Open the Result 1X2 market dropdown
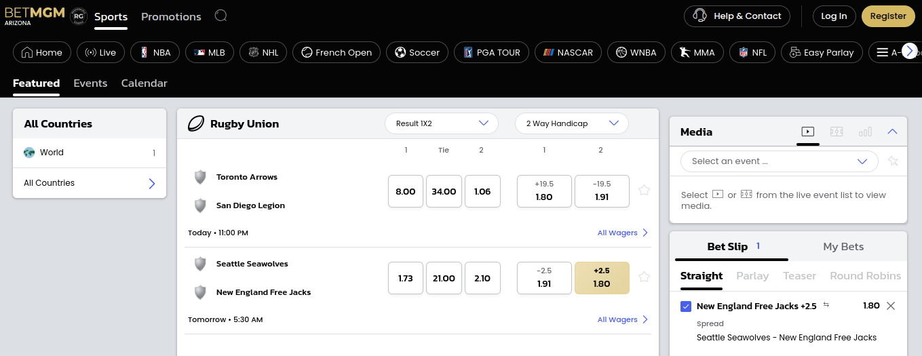The width and height of the screenshot is (922, 356). 442,123
